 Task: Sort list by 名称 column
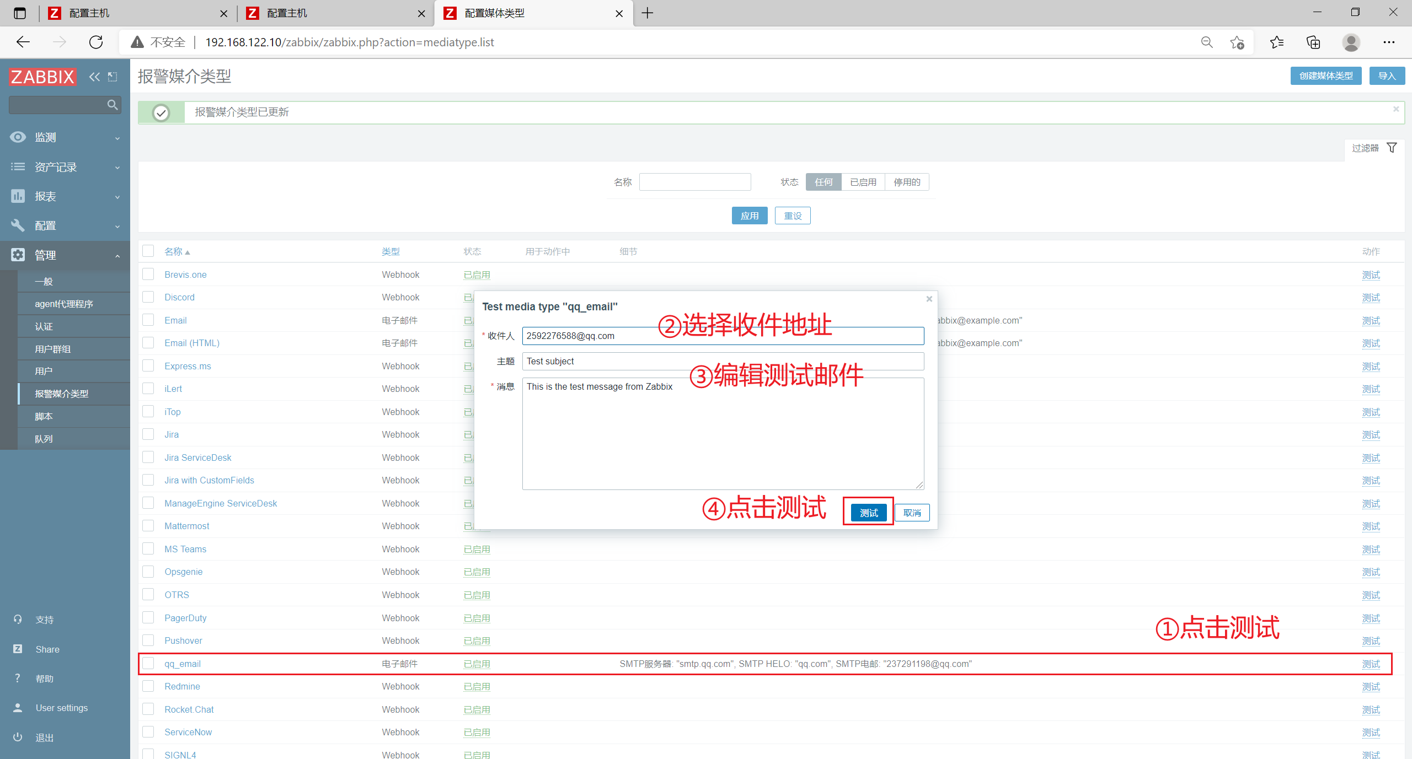177,251
